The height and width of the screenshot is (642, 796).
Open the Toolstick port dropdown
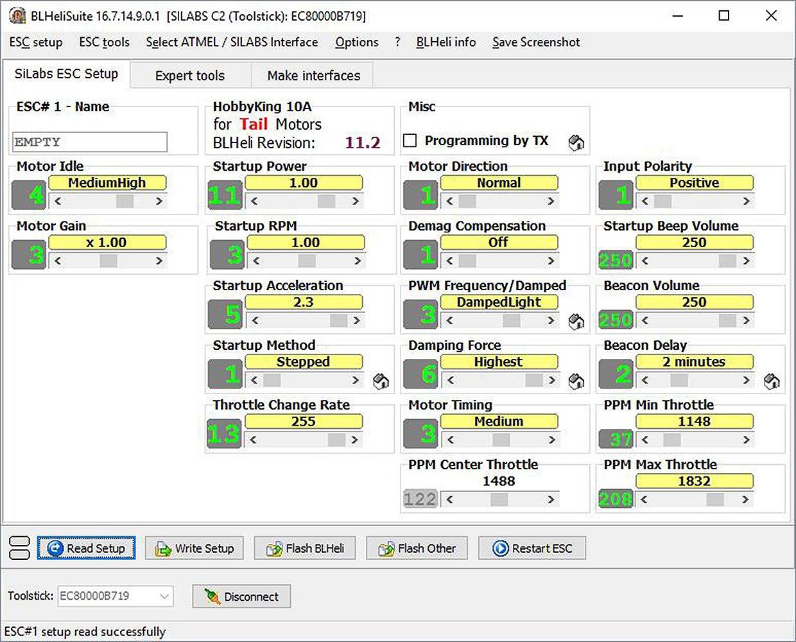(164, 596)
